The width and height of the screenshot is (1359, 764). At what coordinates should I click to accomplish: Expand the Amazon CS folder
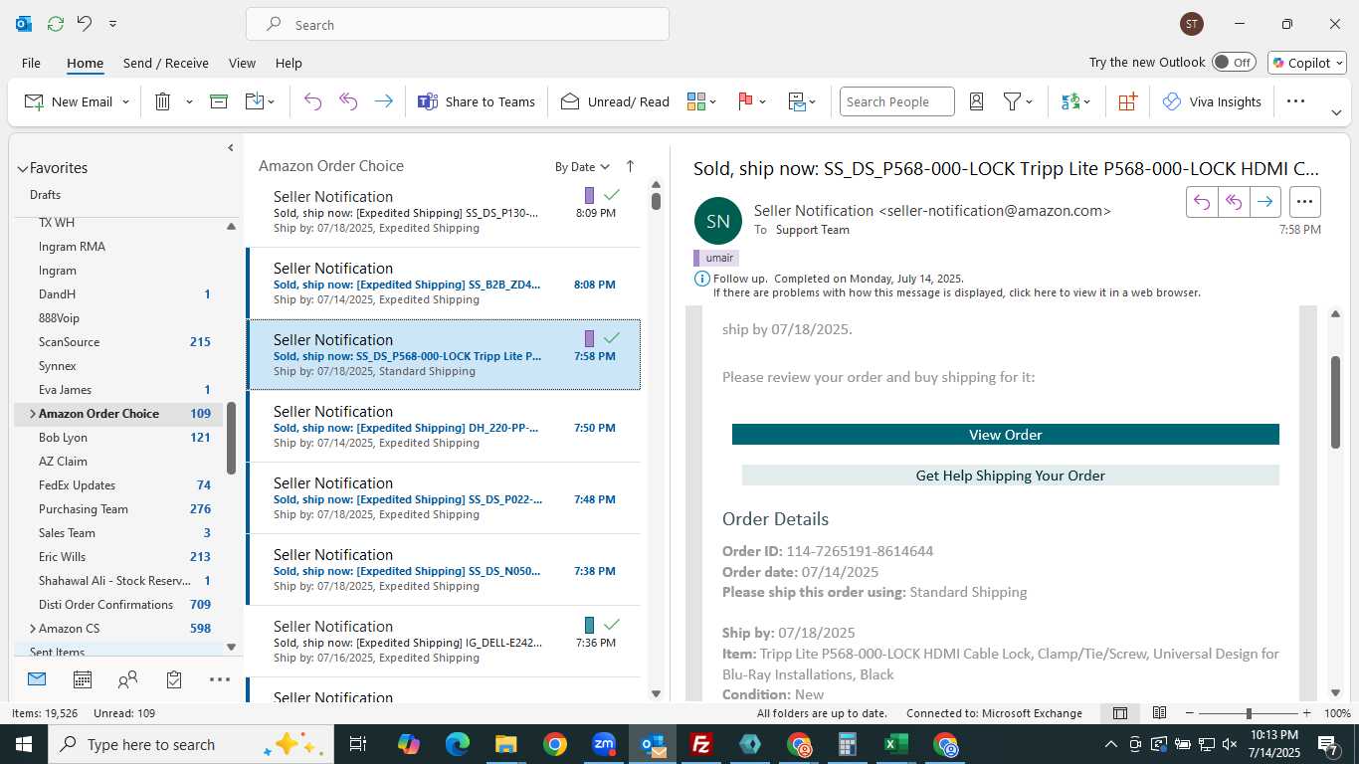point(32,629)
